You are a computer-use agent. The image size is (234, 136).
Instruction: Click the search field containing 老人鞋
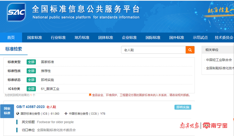point(153,50)
